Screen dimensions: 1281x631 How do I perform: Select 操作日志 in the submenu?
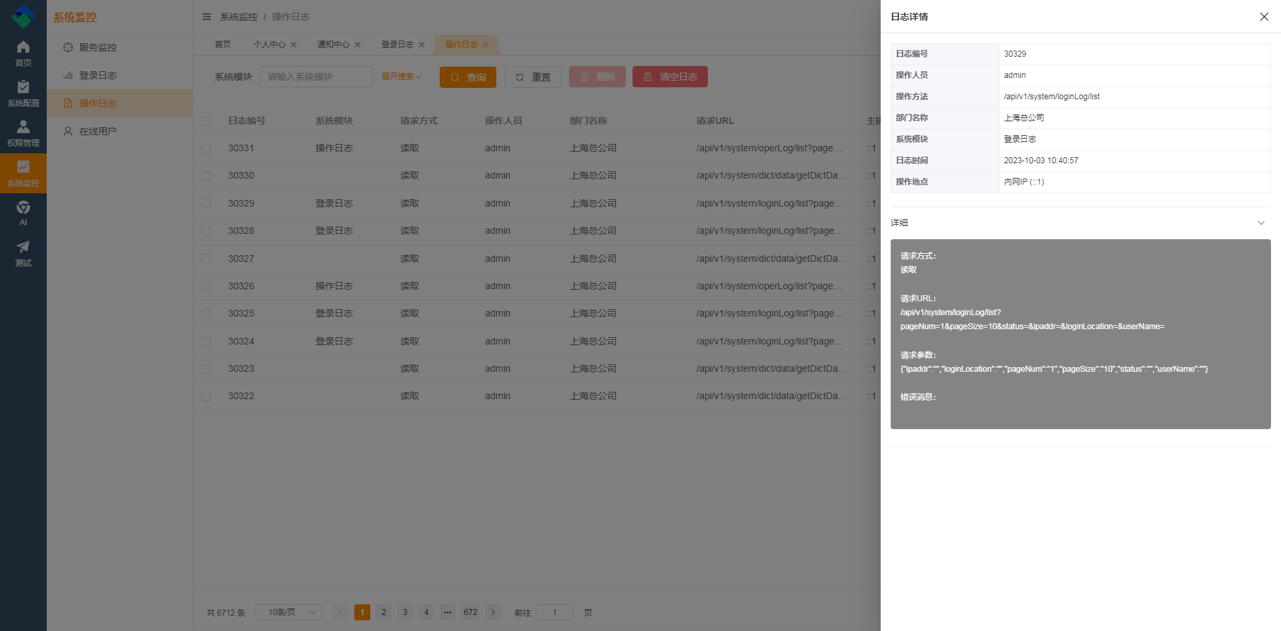[x=120, y=103]
